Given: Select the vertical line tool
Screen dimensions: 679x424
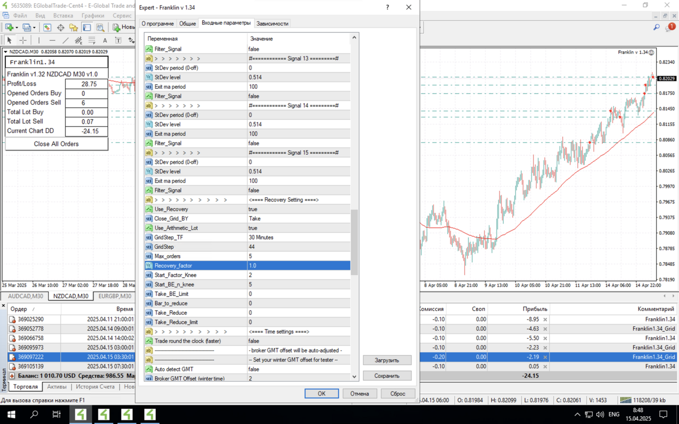Looking at the screenshot, I should pos(38,41).
